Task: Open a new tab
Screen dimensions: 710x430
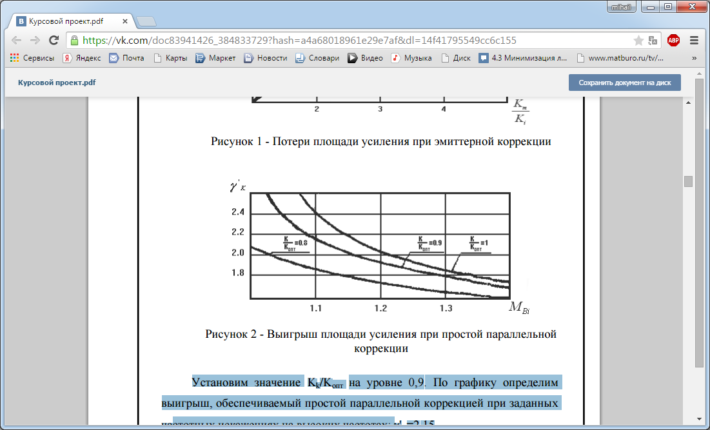Action: click(x=146, y=21)
